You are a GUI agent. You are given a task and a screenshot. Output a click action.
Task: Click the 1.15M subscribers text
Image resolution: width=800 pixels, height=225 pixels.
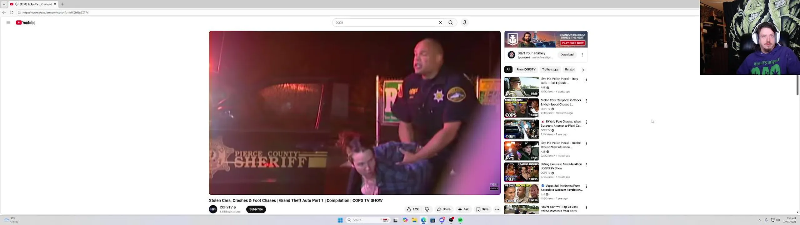[x=230, y=212]
